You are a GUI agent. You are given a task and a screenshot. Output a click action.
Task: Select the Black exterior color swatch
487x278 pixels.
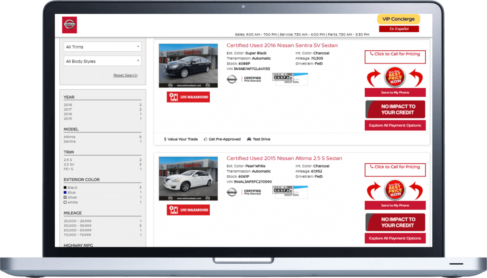65,187
